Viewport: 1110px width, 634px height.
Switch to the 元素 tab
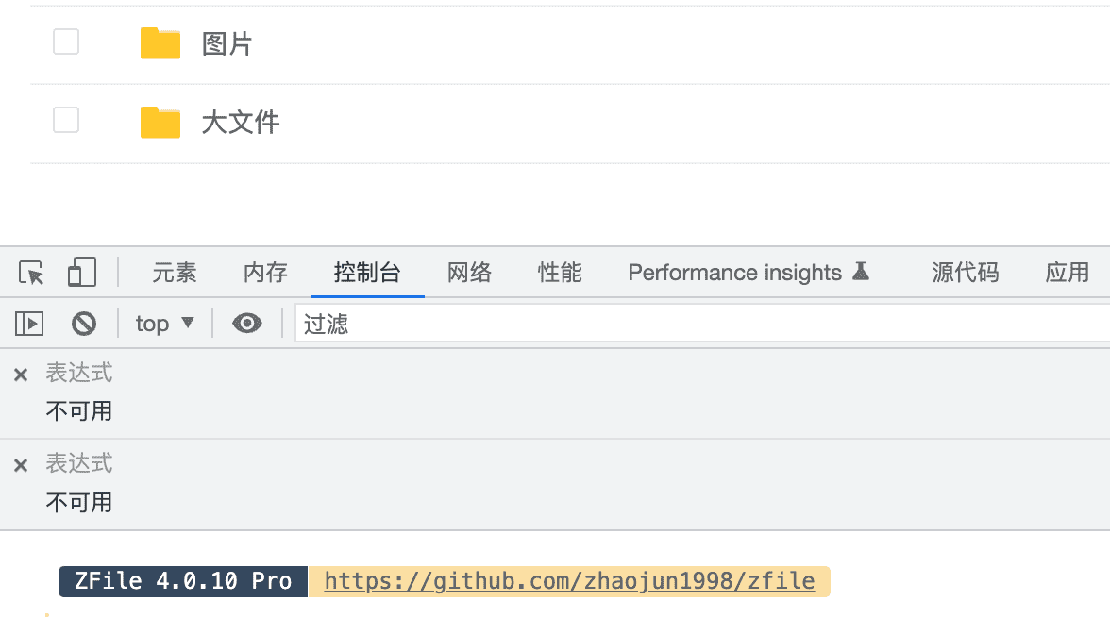[175, 273]
